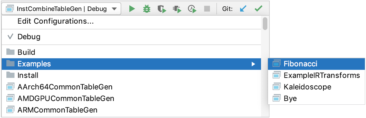Start debugging with the green bug icon

click(x=147, y=9)
